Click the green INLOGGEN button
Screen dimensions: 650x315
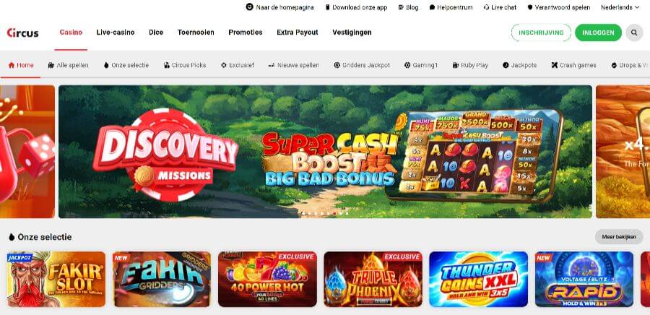(x=598, y=33)
